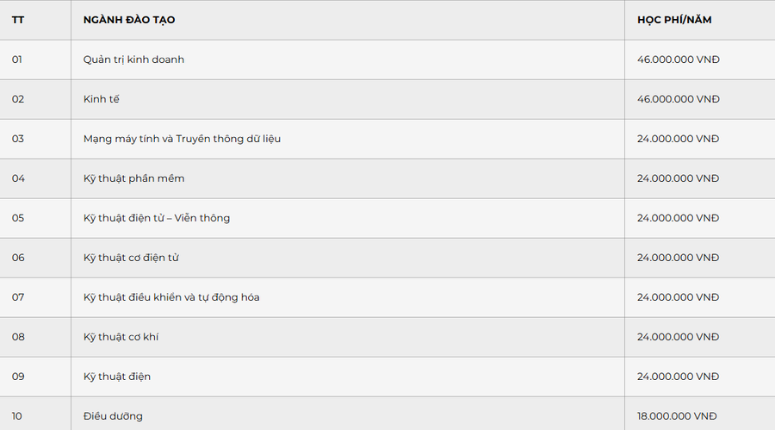
Task: Select the "Kỹ thuật phần mềm" row text
Action: tap(133, 178)
